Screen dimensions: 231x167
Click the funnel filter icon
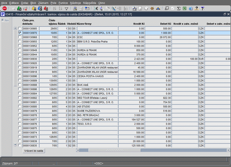66,9
